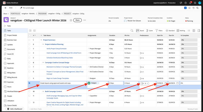Open the apps grid switcher
Screen dimensions: 203x112
tap(195, 3)
